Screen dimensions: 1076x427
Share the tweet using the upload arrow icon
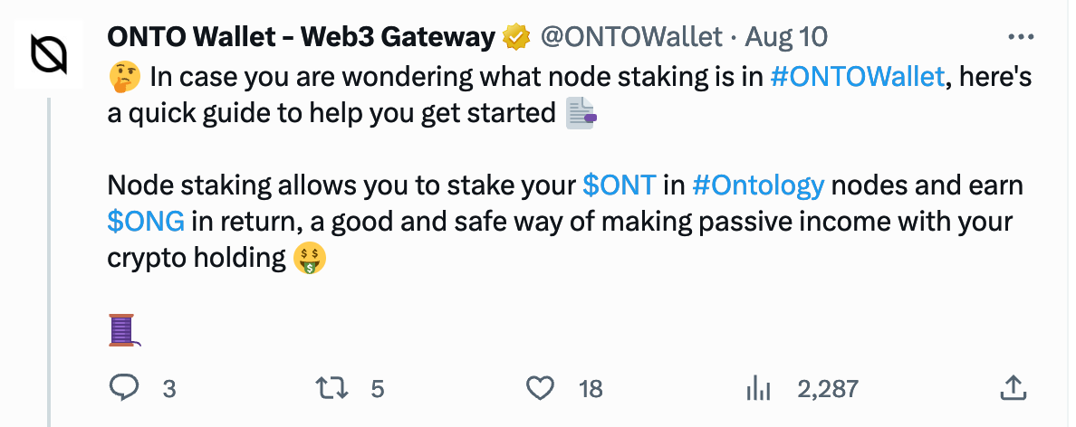(1014, 388)
